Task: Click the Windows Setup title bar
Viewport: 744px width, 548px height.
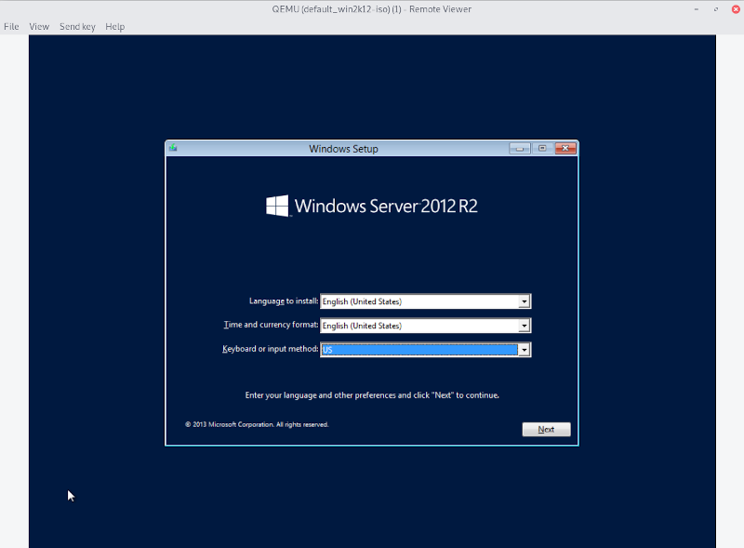Action: pos(344,148)
